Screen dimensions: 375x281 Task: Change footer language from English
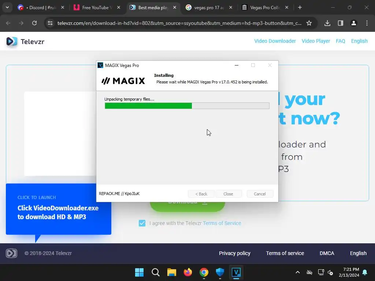tap(358, 253)
